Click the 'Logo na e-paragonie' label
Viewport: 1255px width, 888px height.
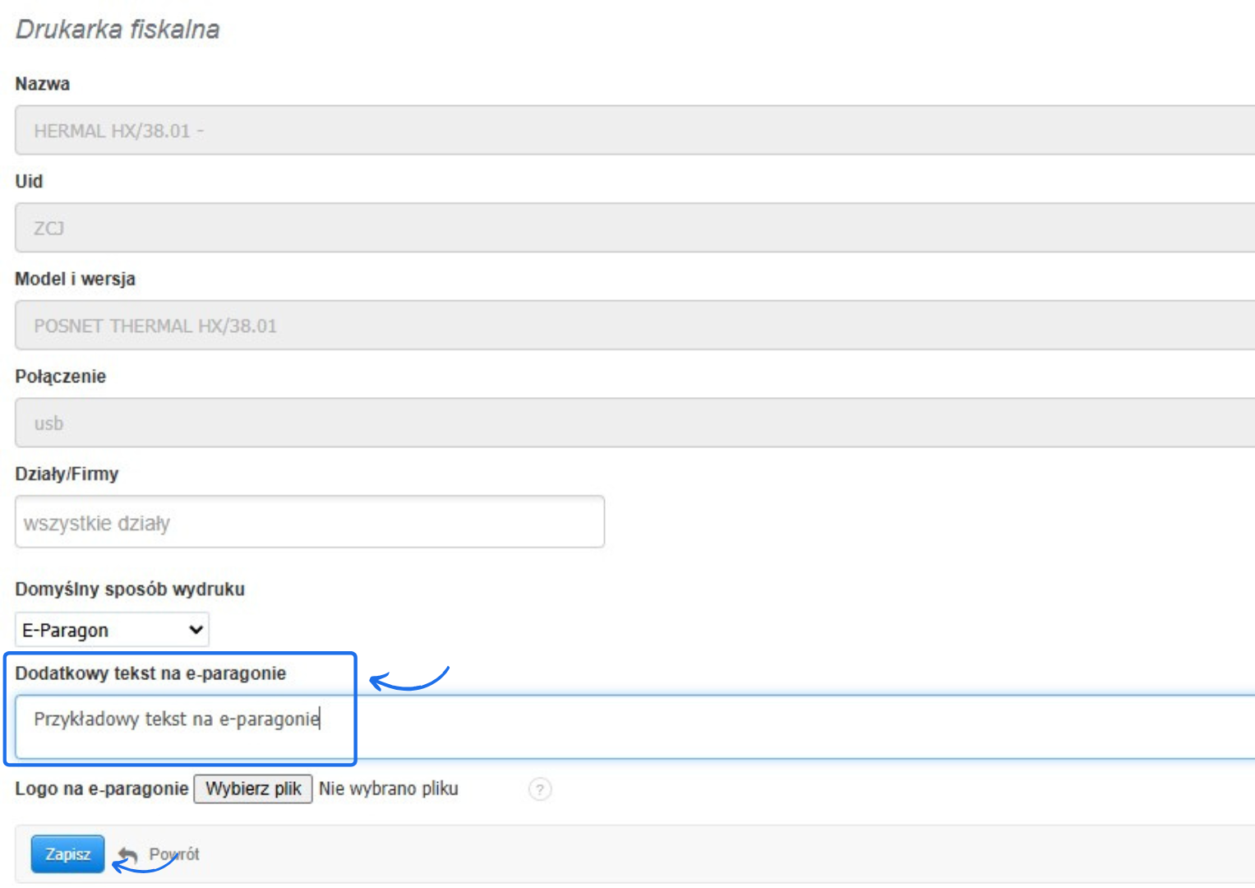coord(101,789)
